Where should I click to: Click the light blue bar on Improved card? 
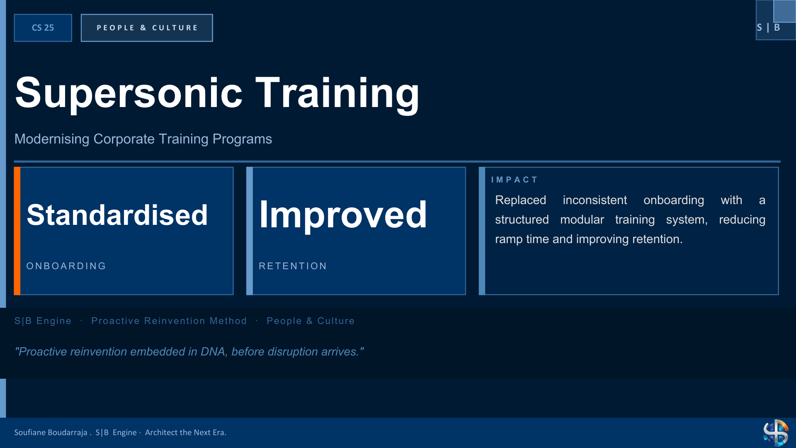[250, 231]
